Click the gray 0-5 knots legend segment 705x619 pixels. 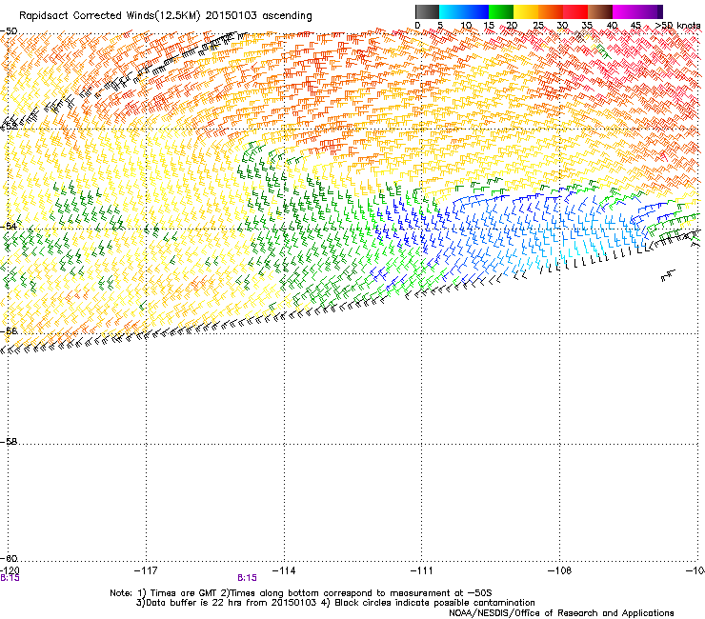point(427,11)
